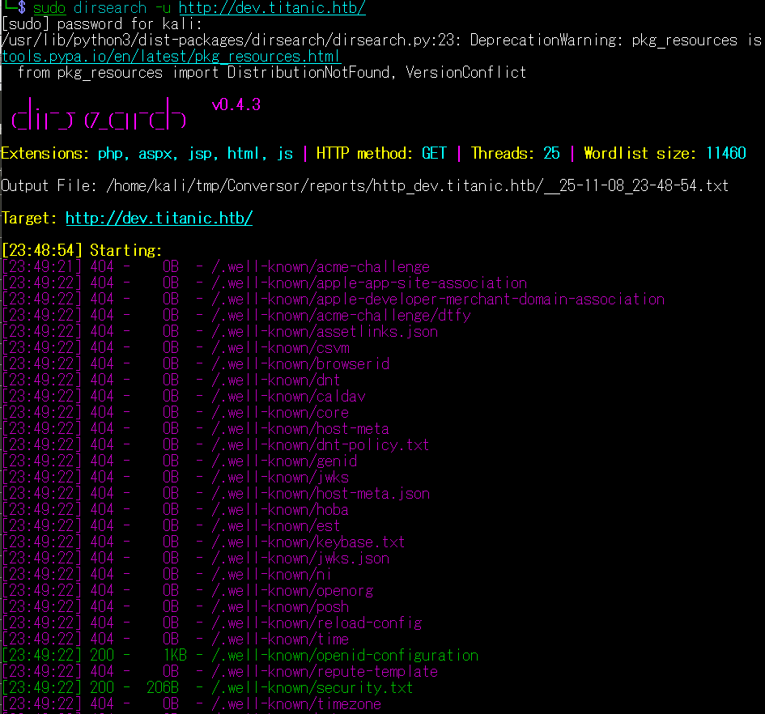The image size is (765, 714).
Task: Click the /.well-known/keybase.txt path
Action: click(308, 542)
